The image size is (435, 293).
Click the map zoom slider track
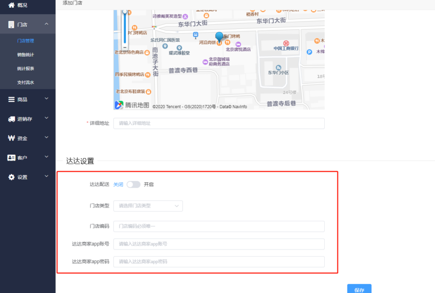pos(125,30)
